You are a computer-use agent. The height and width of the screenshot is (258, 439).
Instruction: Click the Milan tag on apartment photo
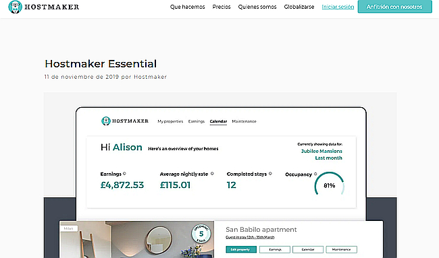click(69, 228)
